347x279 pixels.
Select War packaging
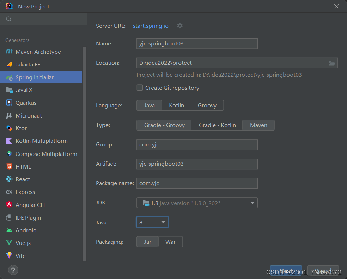(170, 242)
